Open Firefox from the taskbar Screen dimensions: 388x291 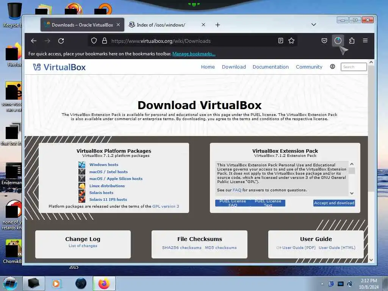(x=104, y=283)
